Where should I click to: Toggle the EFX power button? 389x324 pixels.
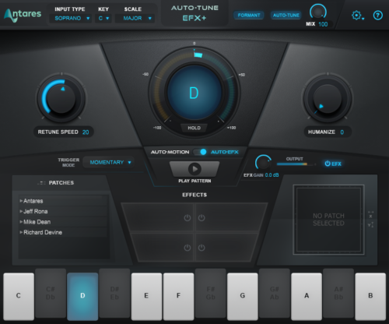(333, 164)
